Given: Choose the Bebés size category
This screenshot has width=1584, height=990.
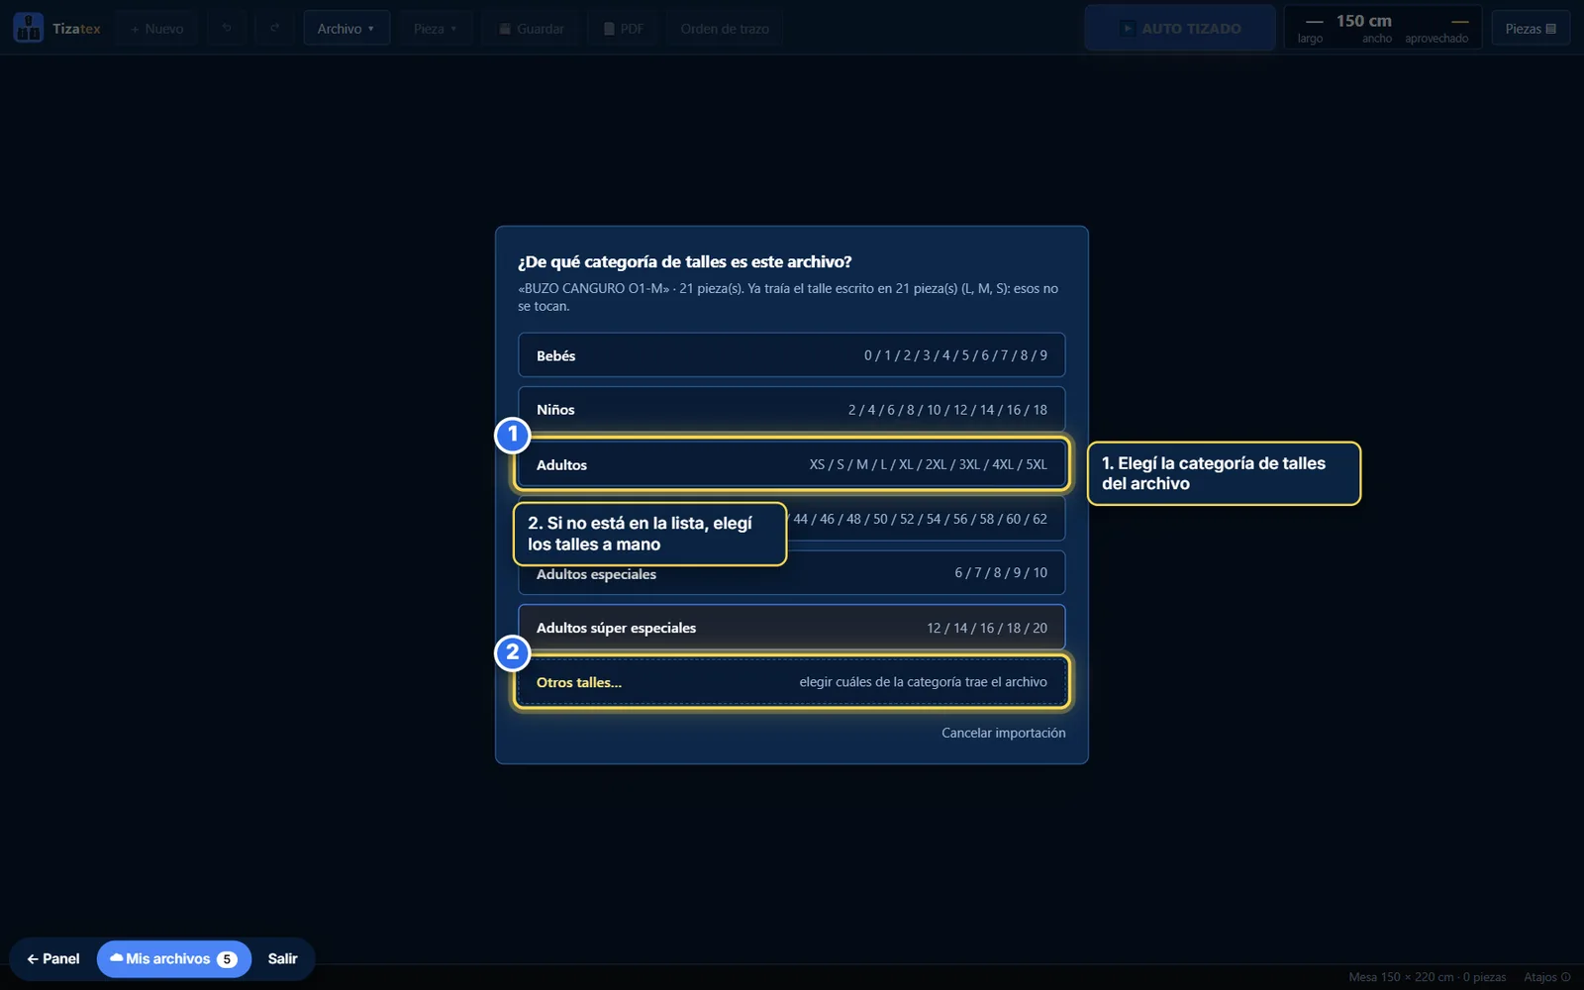Looking at the screenshot, I should tap(791, 355).
